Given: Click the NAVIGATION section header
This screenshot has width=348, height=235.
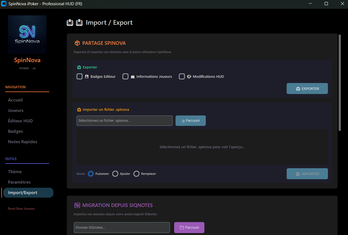Looking at the screenshot, I should [x=15, y=87].
